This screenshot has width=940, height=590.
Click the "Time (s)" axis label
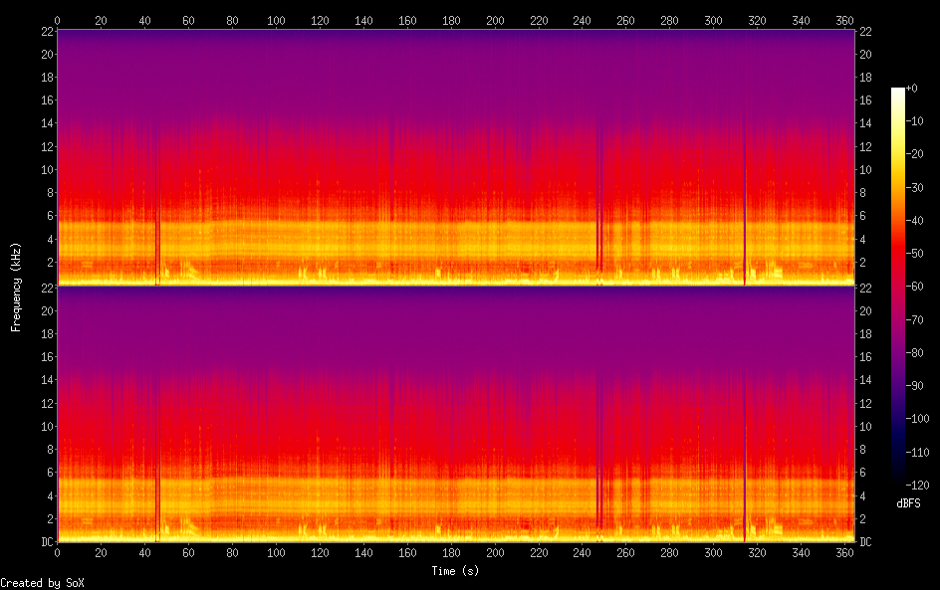pos(456,571)
